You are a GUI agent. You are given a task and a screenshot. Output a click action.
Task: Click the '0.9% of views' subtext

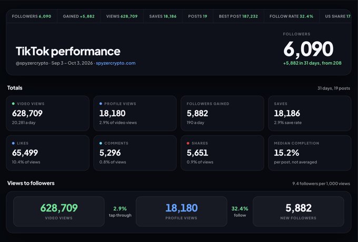[200, 162]
